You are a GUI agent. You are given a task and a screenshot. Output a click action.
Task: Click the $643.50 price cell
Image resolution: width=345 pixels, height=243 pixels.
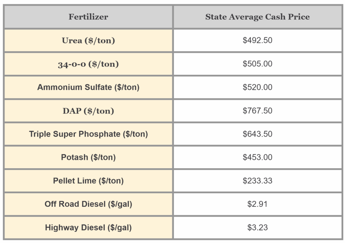(x=257, y=134)
